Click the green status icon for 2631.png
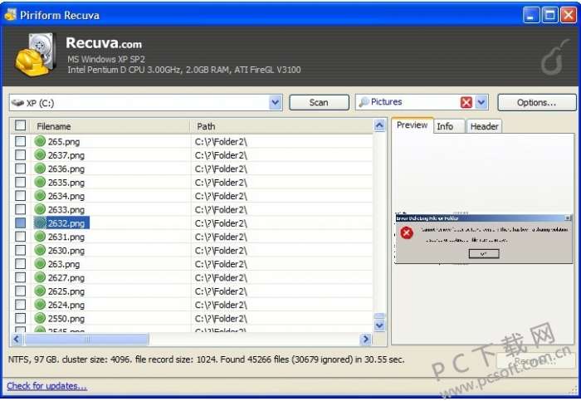This screenshot has width=581, height=401. coord(40,237)
